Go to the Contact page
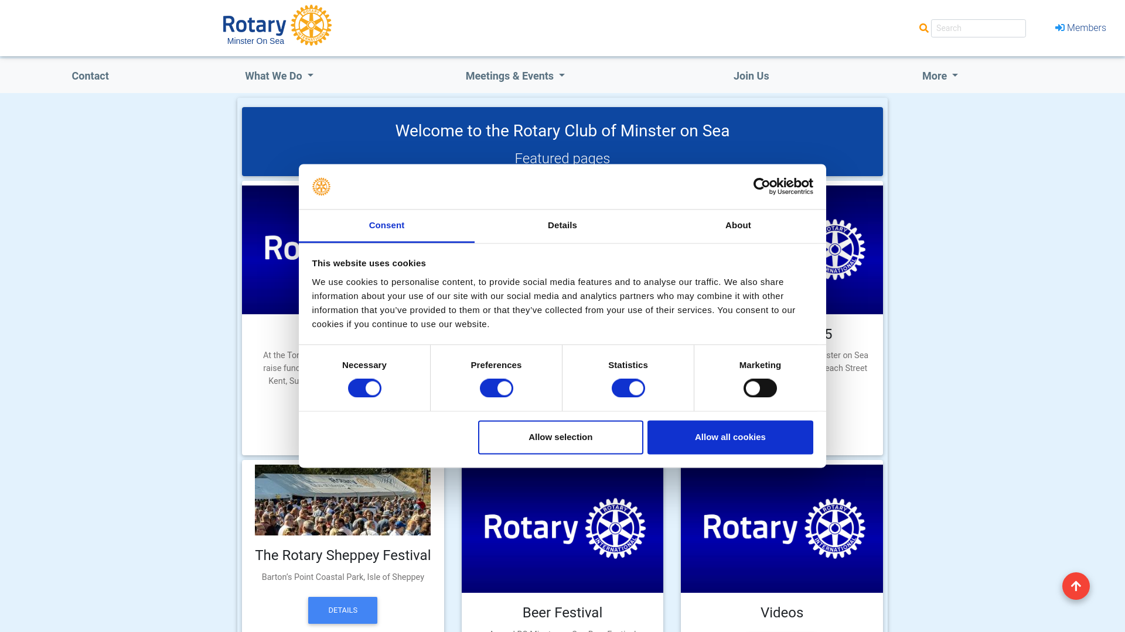The image size is (1125, 632). click(90, 76)
